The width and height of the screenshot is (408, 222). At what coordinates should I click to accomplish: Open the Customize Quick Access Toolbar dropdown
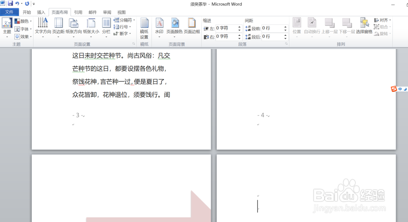tap(34, 4)
